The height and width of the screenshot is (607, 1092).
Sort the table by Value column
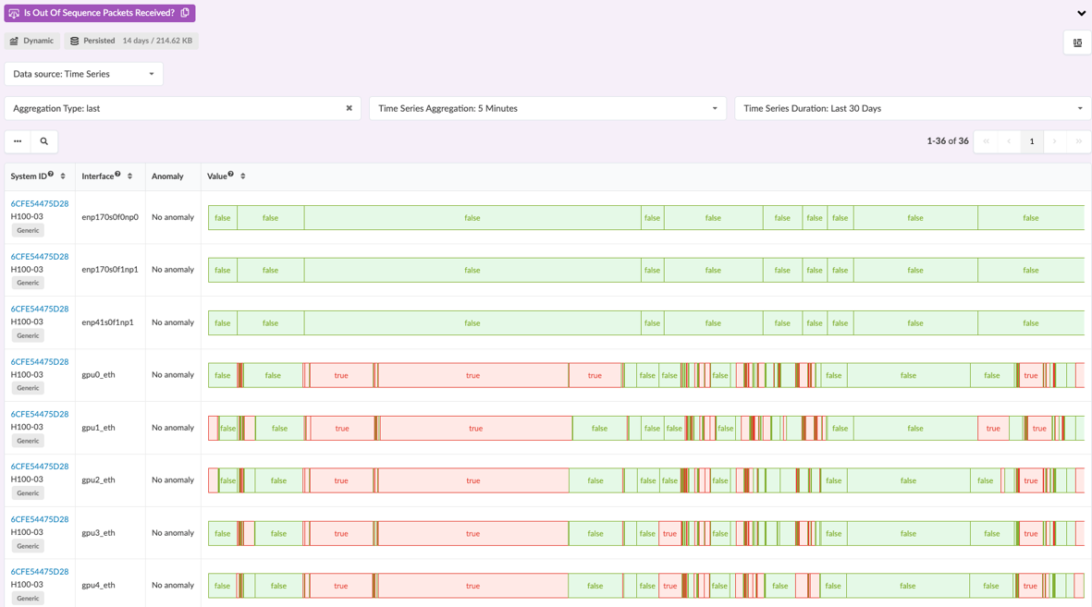point(243,176)
